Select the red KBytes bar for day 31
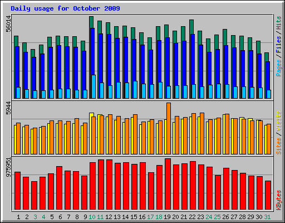 coord(268,195)
